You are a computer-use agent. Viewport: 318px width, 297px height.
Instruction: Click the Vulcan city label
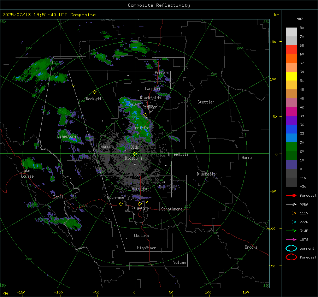pyautogui.click(x=180, y=262)
